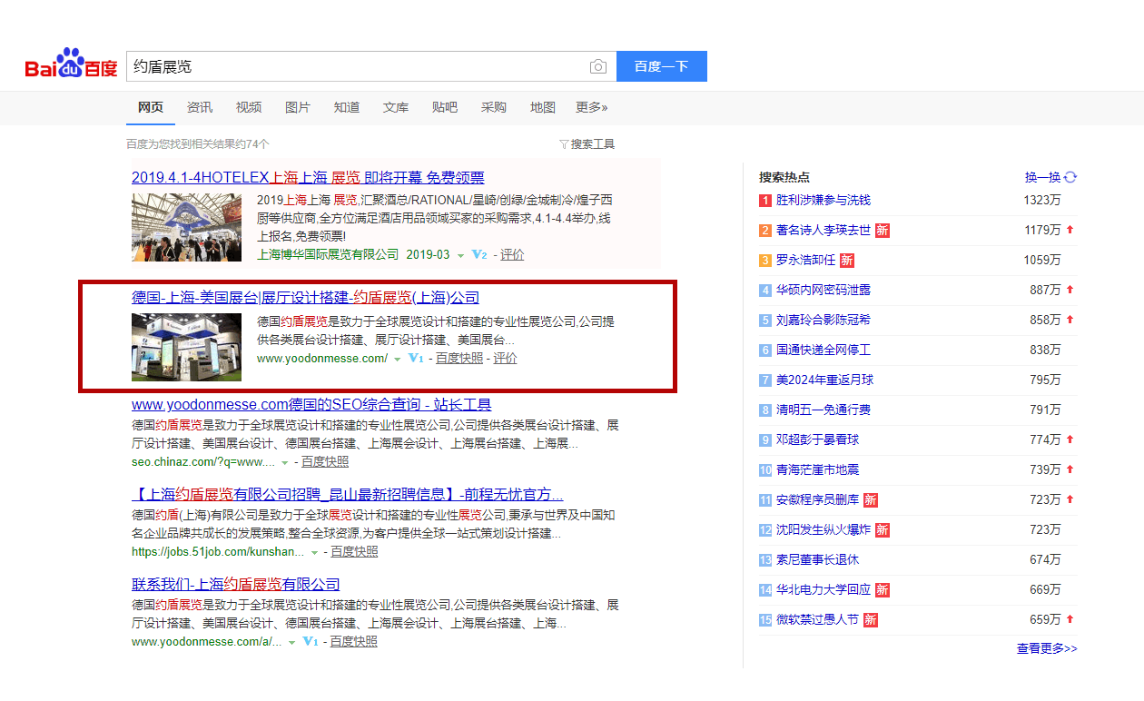Click 评价 for www.yoodonmesse.com/ result
1144x701 pixels.
[505, 359]
